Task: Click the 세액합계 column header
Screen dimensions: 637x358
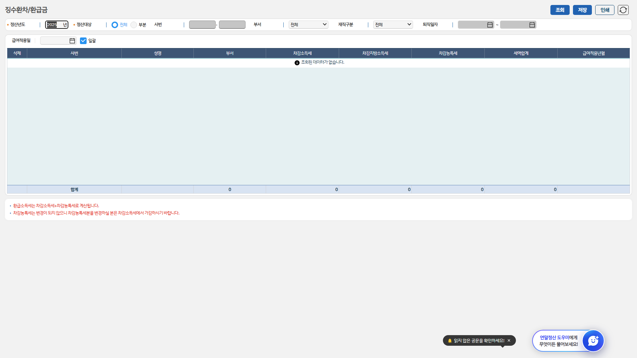Action: click(521, 53)
